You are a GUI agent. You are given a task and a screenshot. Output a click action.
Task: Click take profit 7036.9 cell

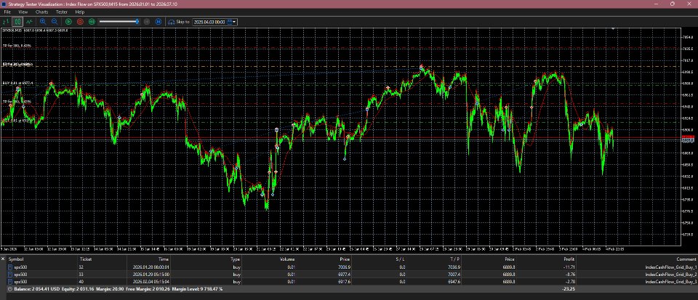pos(454,267)
